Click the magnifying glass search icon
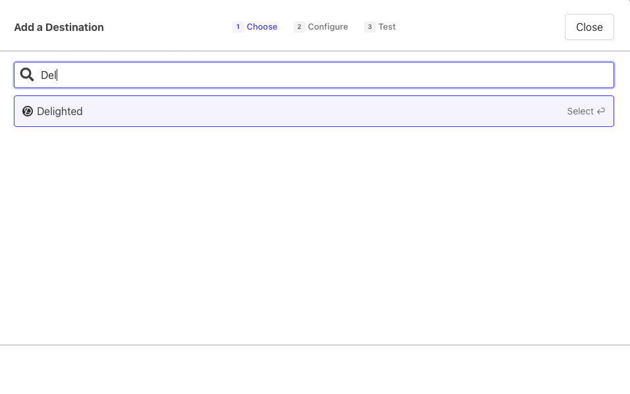 (x=27, y=75)
